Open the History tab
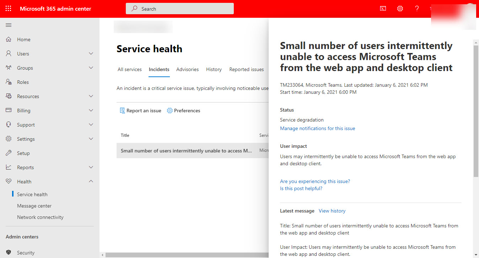Screen dimensions: 479x258 pyautogui.click(x=214, y=69)
